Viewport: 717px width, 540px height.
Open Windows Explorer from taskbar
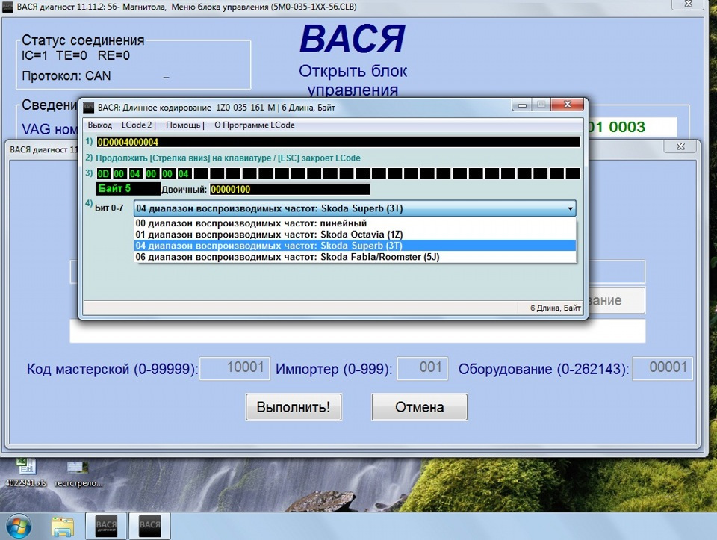[63, 527]
